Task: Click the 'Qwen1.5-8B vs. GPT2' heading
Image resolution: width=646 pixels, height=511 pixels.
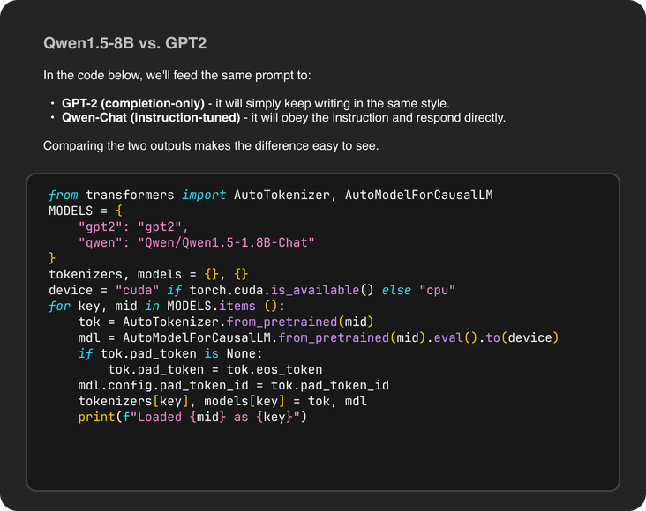Action: 125,43
